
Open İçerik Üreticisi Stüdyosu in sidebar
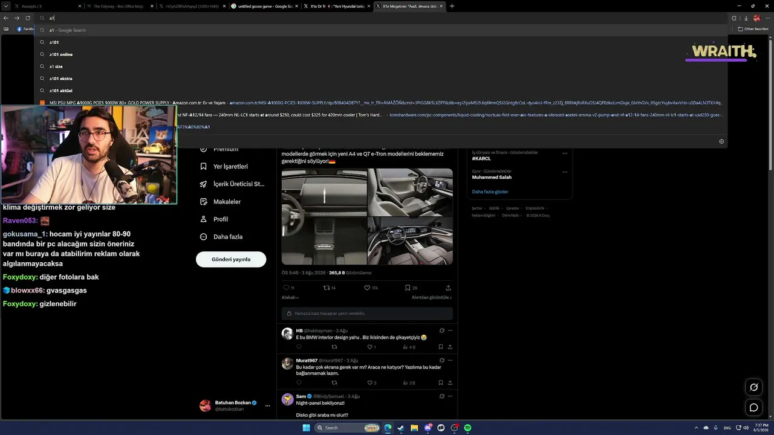232,184
